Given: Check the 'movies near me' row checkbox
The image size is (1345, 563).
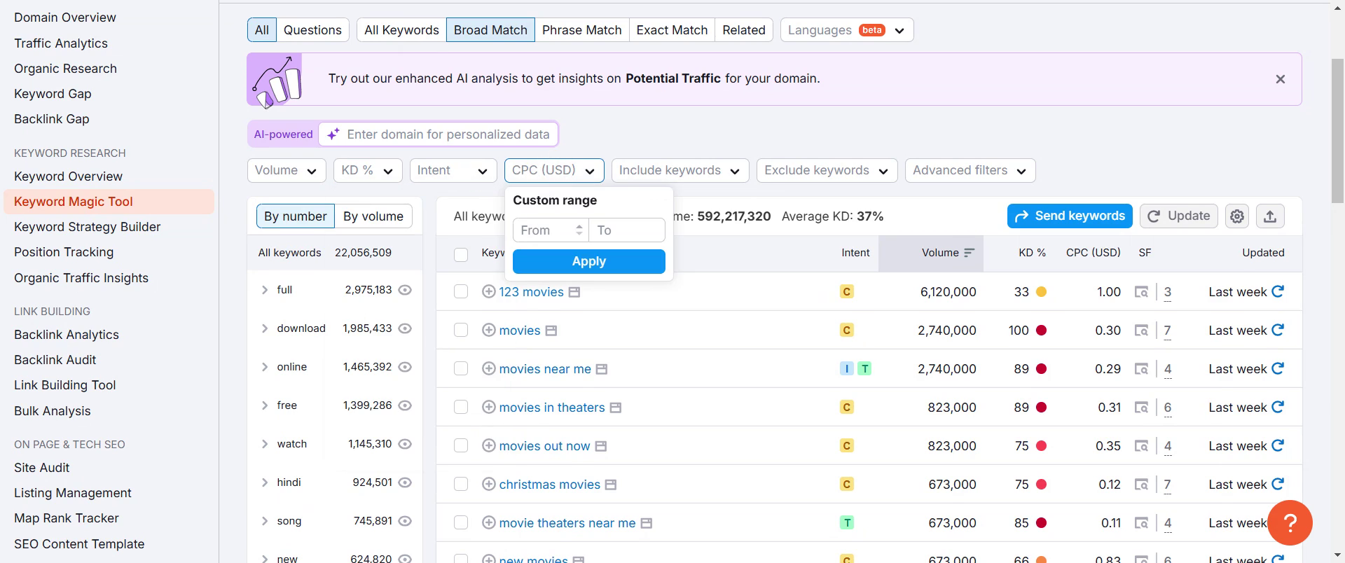Looking at the screenshot, I should 461,368.
